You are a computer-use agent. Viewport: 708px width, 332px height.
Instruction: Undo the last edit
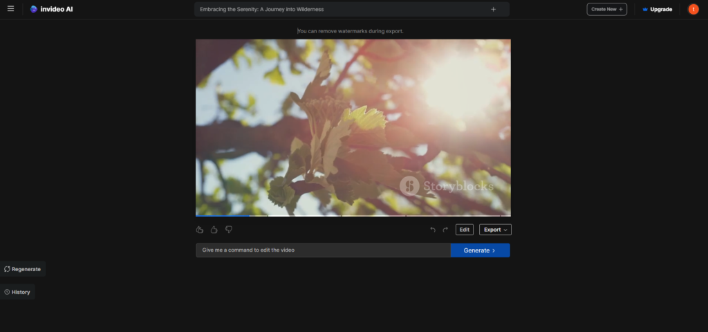[433, 230]
